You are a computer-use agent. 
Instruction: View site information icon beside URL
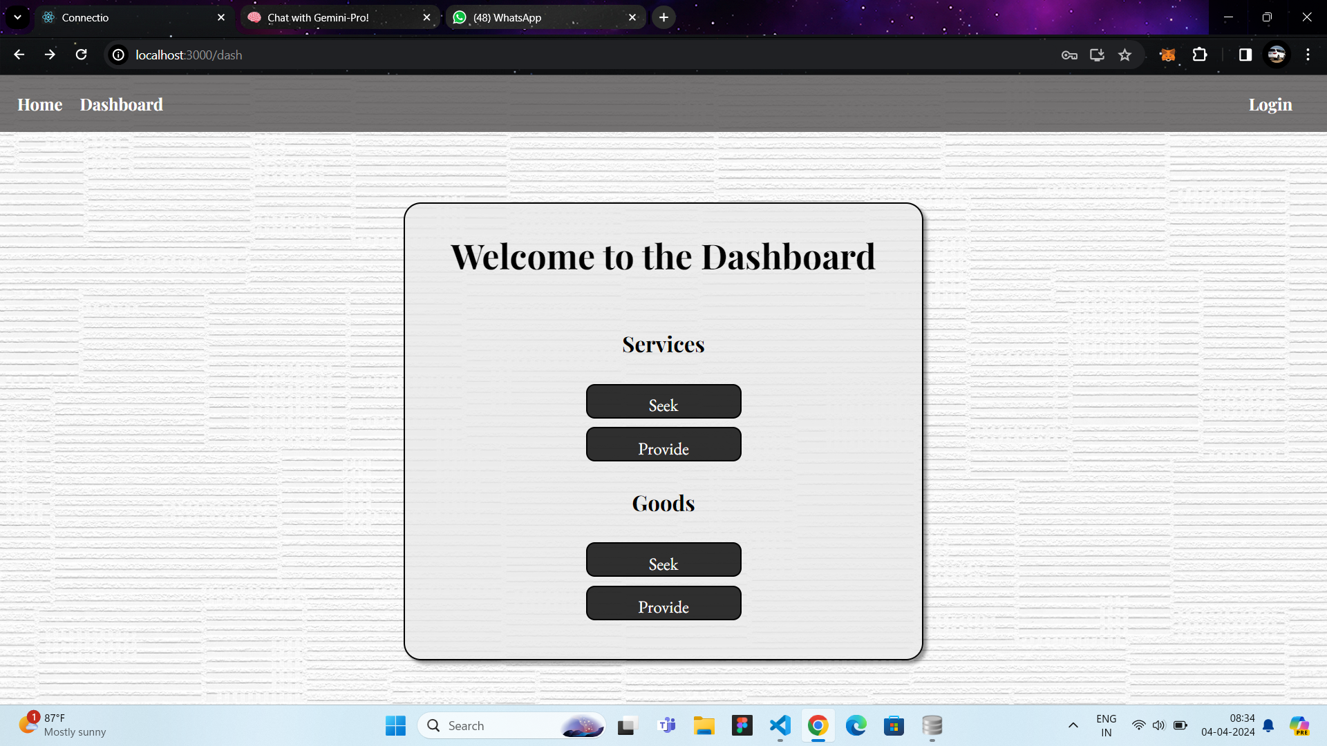pyautogui.click(x=119, y=55)
